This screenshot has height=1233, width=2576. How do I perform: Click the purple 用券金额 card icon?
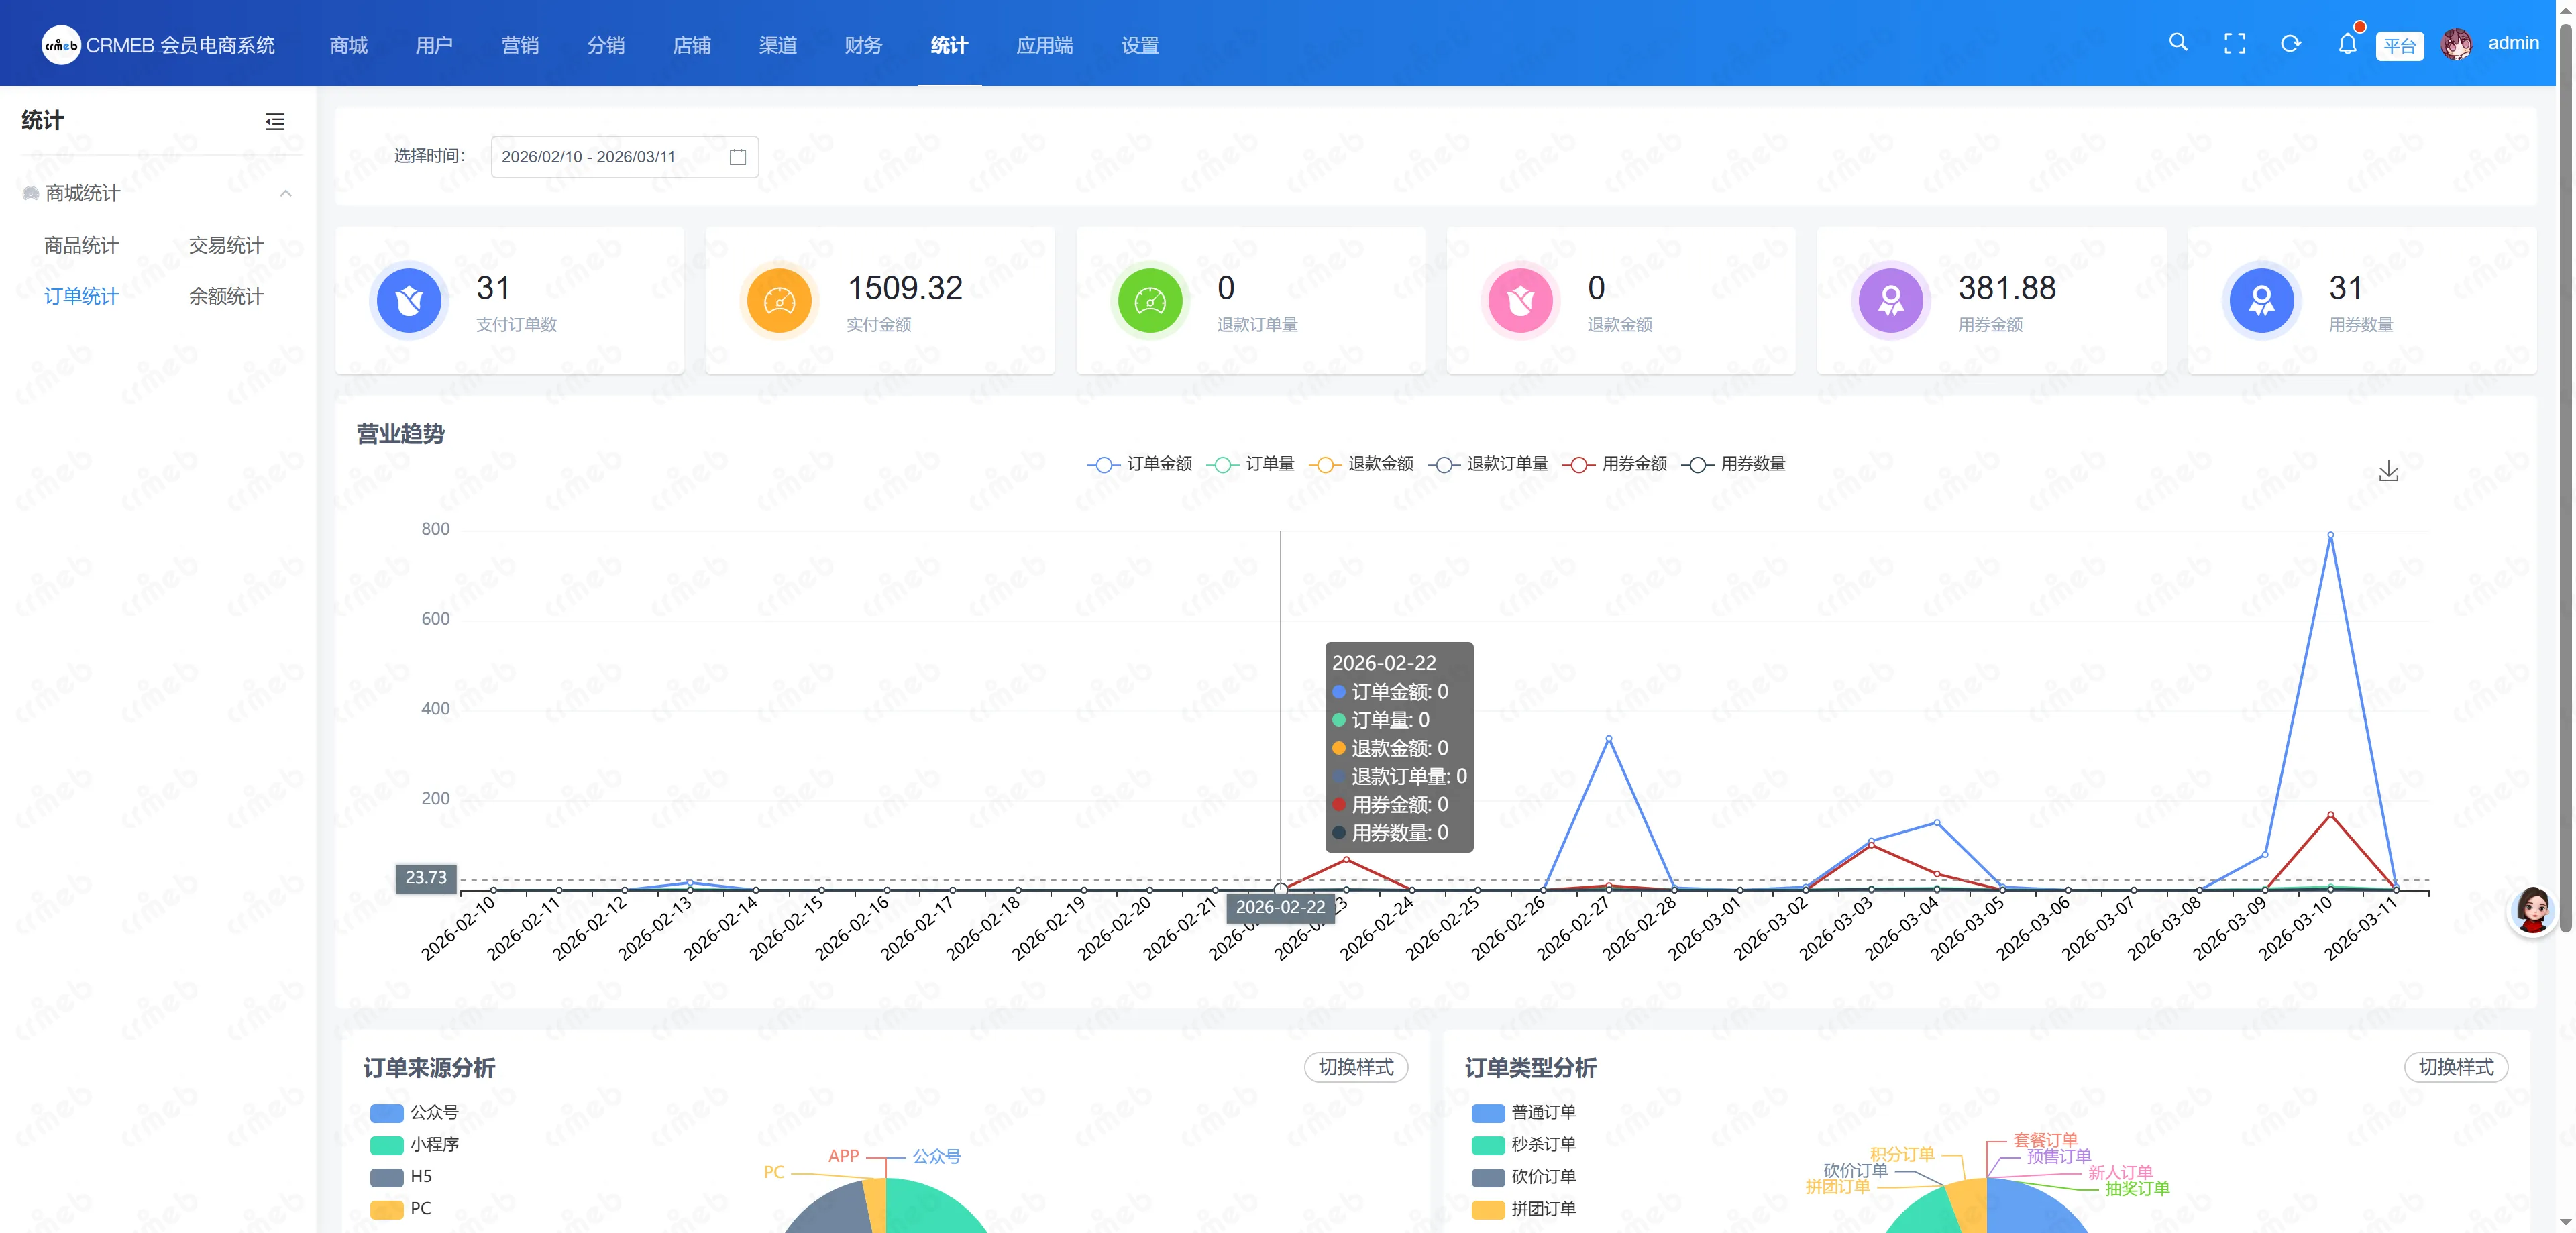coord(1891,300)
